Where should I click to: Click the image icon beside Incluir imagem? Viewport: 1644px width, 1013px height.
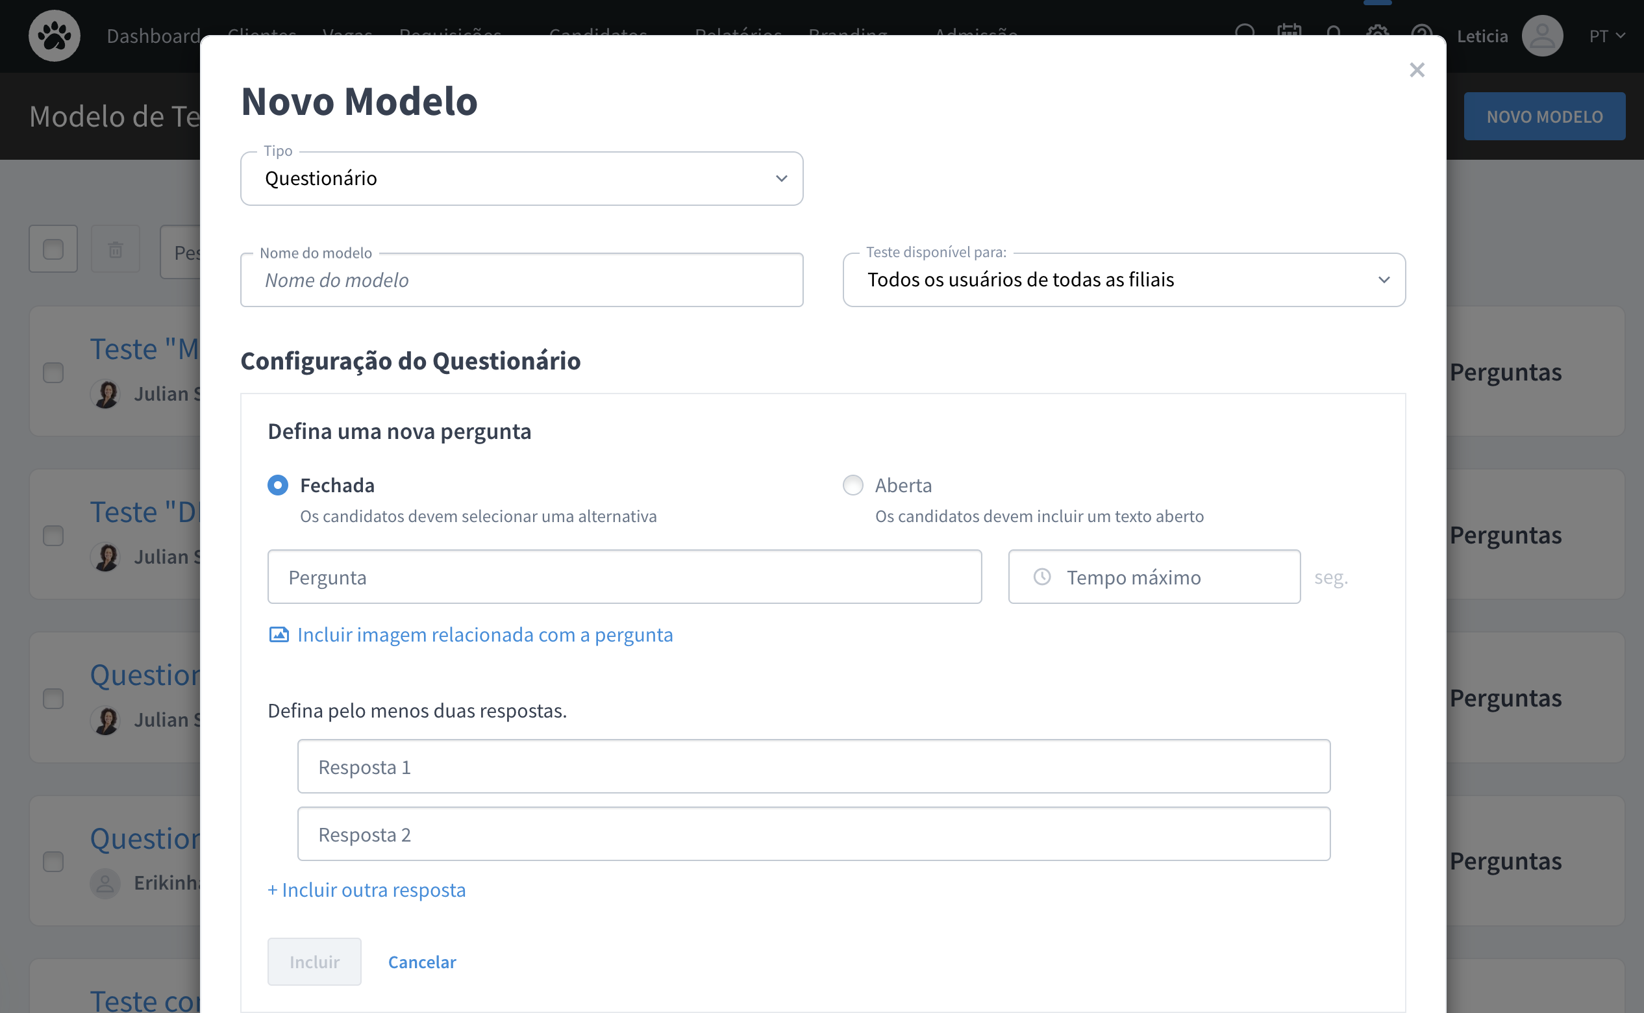click(x=279, y=634)
